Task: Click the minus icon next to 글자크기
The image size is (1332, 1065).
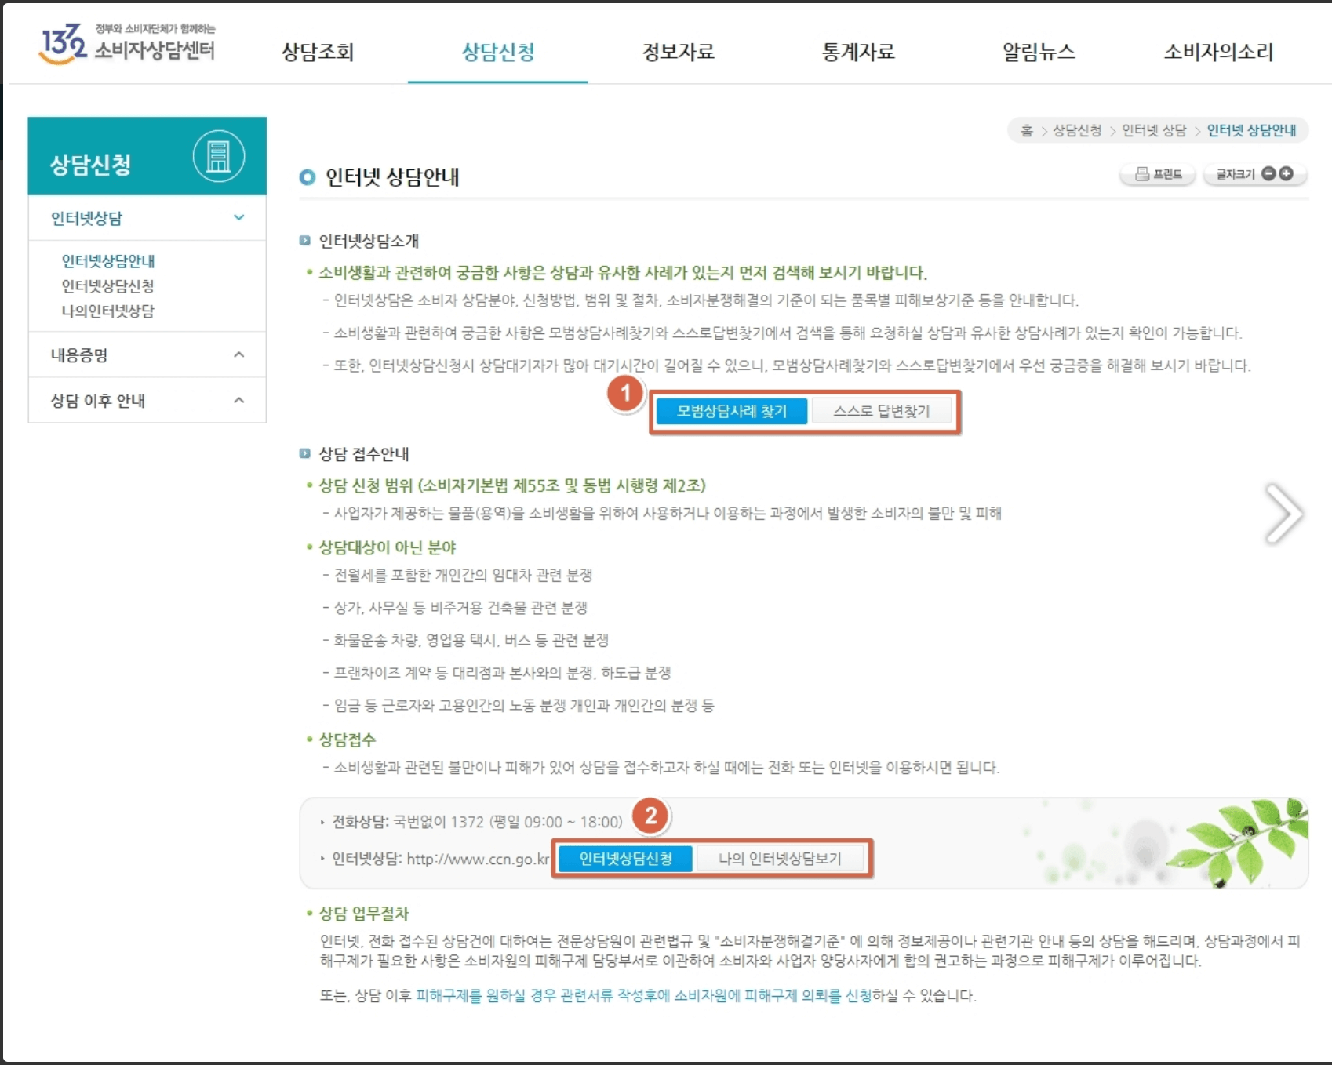Action: [x=1268, y=173]
